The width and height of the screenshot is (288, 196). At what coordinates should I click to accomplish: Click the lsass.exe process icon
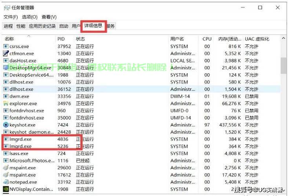click(x=6, y=153)
